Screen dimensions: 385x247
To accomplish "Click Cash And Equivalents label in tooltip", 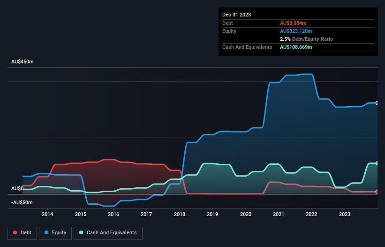I will tap(247, 47).
